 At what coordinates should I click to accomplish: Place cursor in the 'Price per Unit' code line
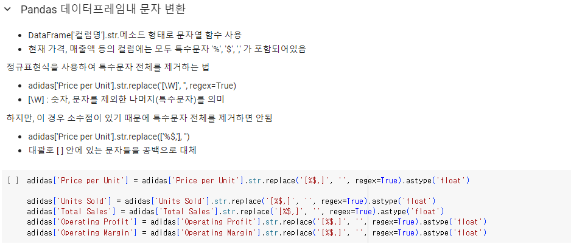tap(248, 180)
